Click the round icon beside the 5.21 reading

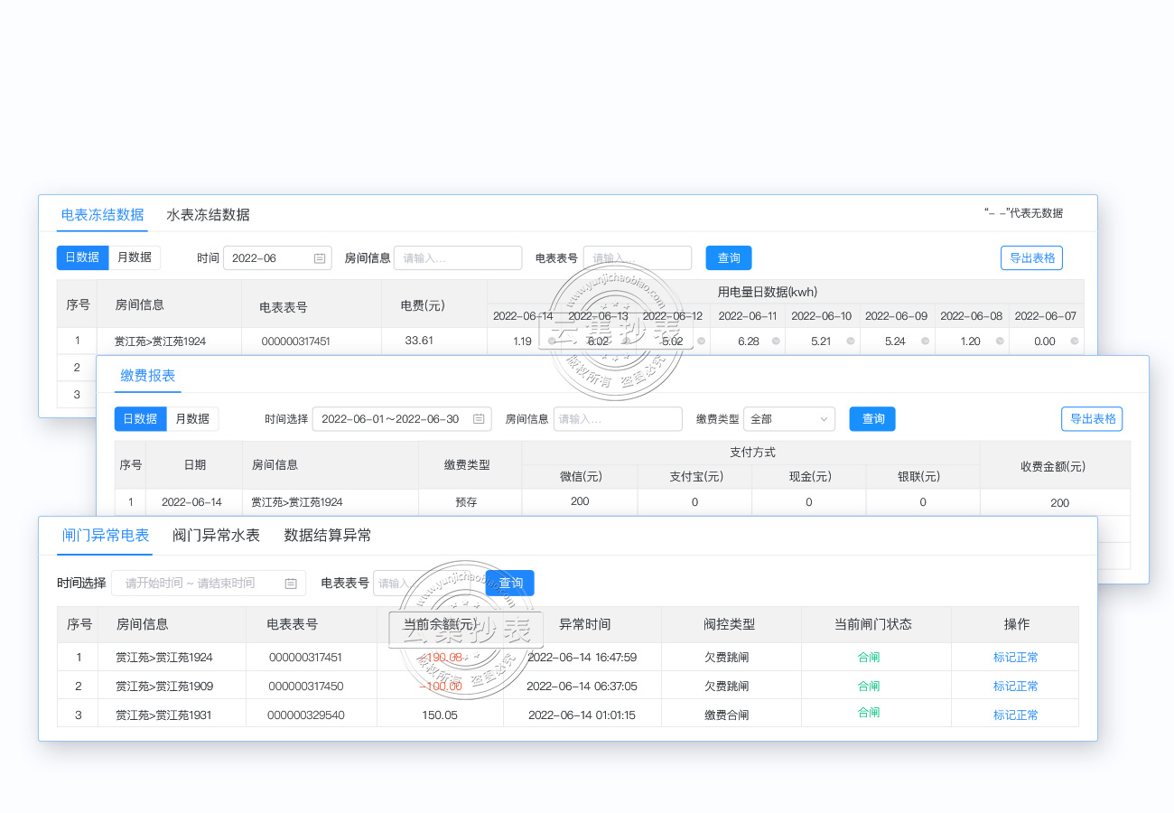tap(851, 341)
